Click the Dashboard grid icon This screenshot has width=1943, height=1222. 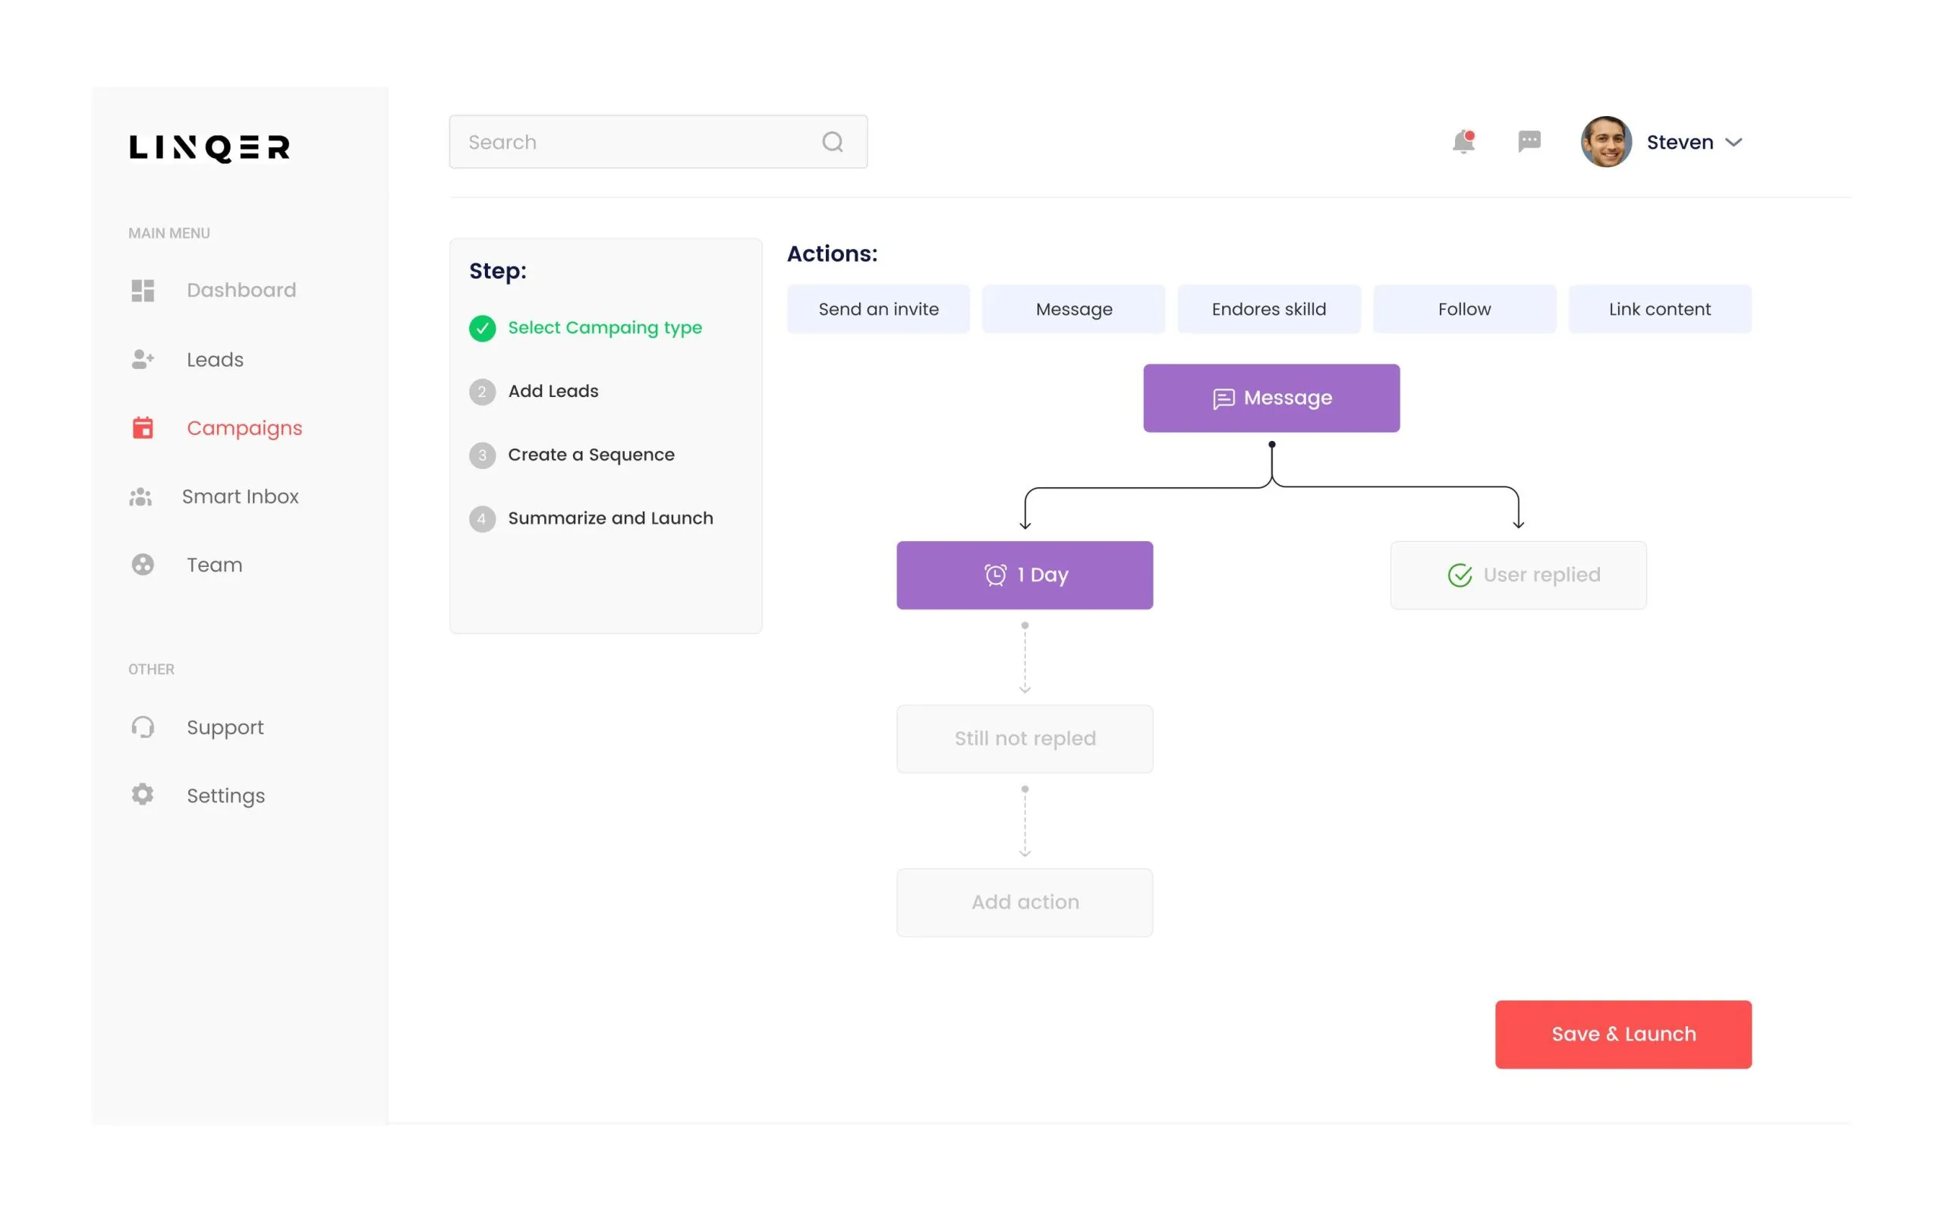pyautogui.click(x=143, y=291)
